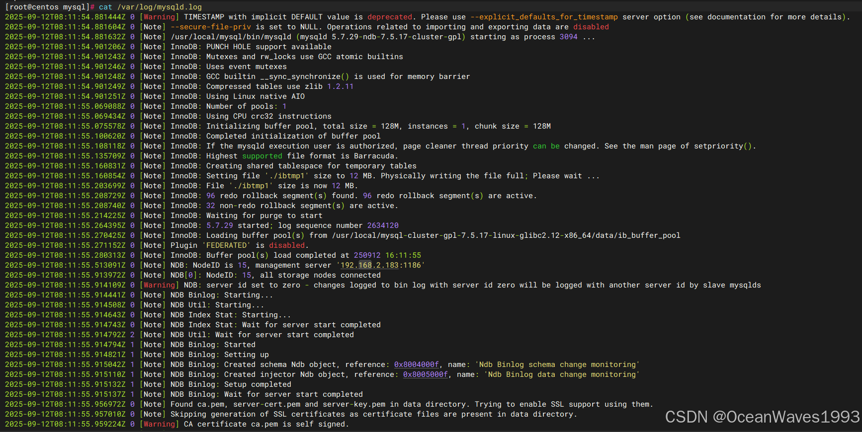This screenshot has width=862, height=432.
Task: Select 'Completed initialization of buffer pool'
Action: 293,136
